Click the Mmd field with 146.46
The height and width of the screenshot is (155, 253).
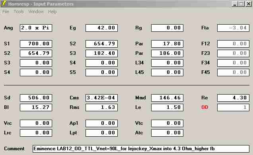pyautogui.click(x=167, y=98)
